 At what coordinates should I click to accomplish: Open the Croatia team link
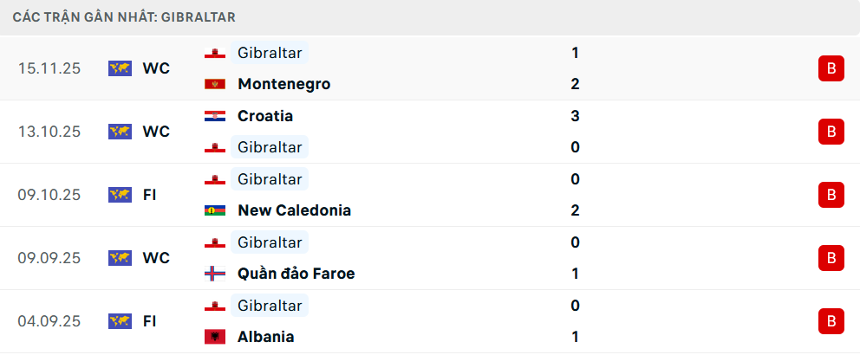pos(264,116)
